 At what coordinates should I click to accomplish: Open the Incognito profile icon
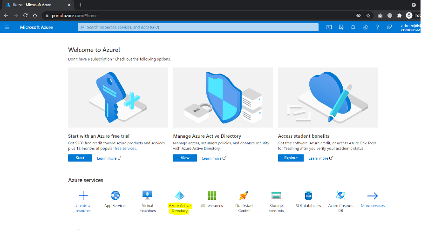(x=409, y=15)
